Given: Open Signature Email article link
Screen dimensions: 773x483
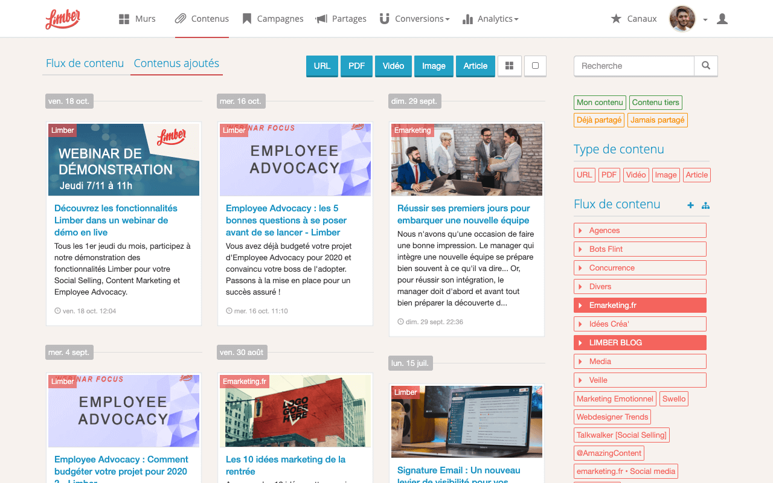Looking at the screenshot, I should point(459,475).
